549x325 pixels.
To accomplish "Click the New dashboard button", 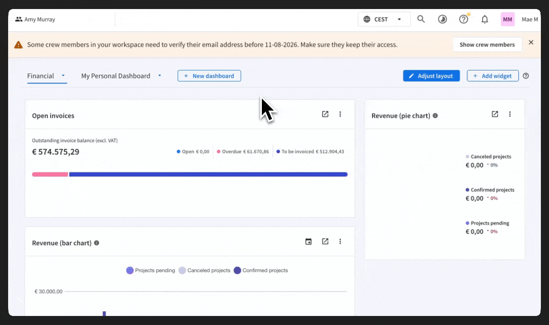I will (x=209, y=76).
